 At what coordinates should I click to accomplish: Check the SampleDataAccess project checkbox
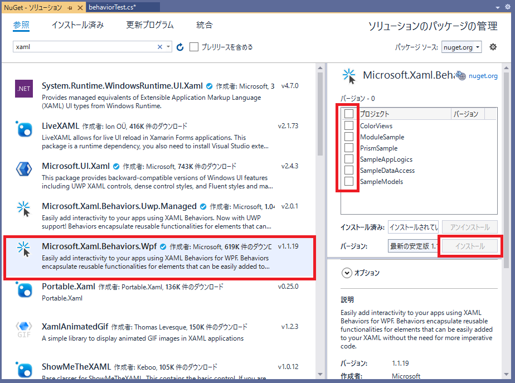[349, 170]
